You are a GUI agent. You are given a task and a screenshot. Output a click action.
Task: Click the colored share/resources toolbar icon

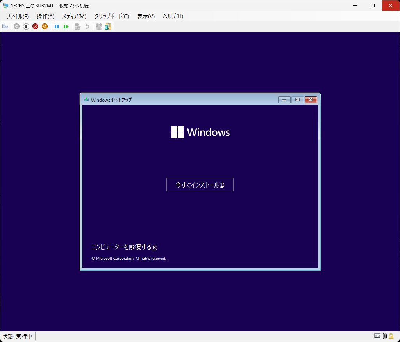coord(108,27)
